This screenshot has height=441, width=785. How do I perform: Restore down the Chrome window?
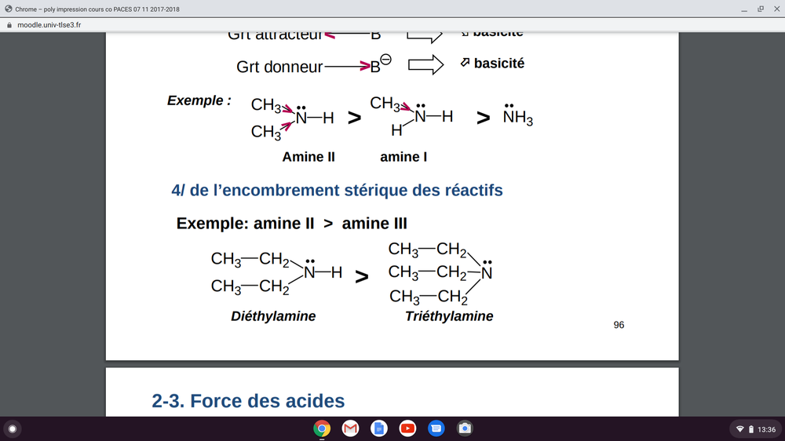(760, 9)
